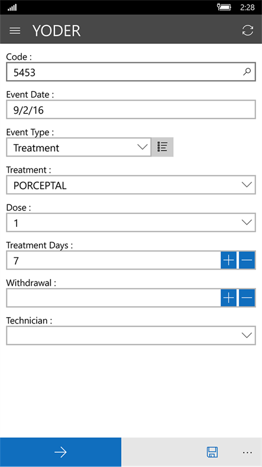Open the Dose dropdown
Viewport: 262px width, 467px height.
pos(131,222)
